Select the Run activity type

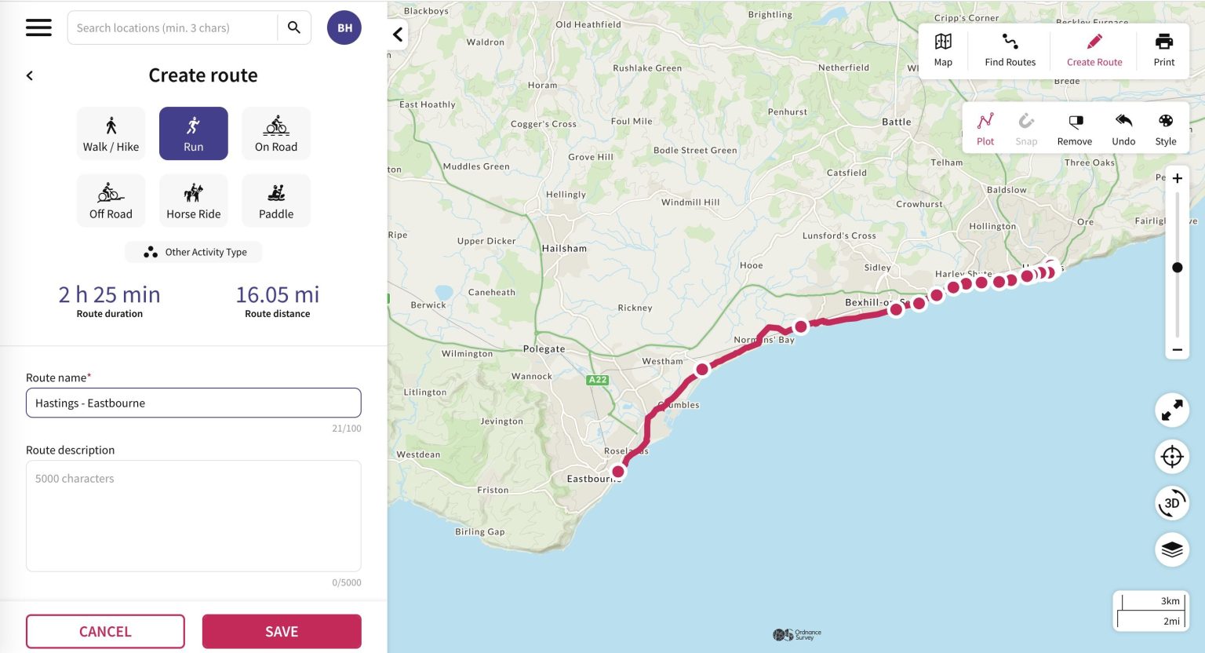[x=193, y=133]
